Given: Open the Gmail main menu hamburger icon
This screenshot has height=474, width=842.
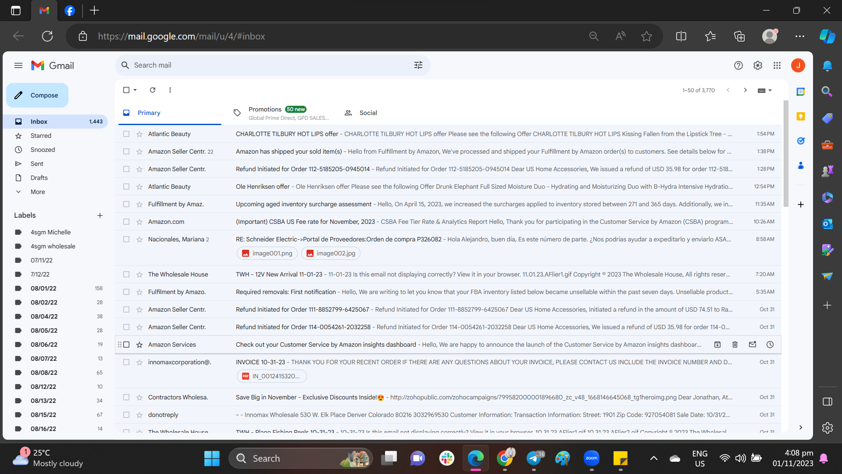Looking at the screenshot, I should click(18, 65).
